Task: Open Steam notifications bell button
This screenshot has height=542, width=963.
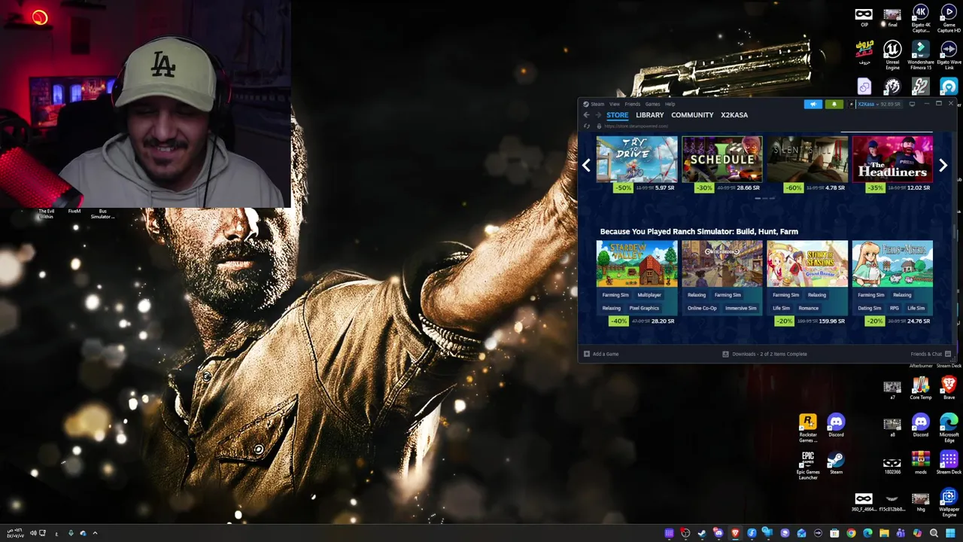Action: coord(834,104)
